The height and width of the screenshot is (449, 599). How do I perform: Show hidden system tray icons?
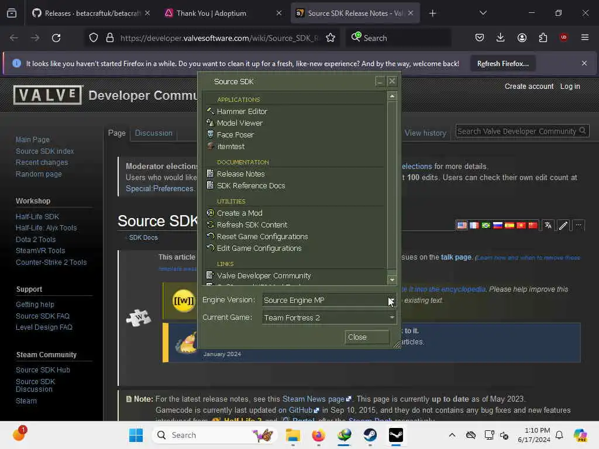(x=452, y=435)
